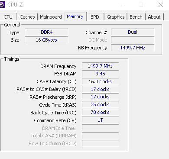The width and height of the screenshot is (169, 159).
Task: Click the Command Rate 1T field
Action: coord(100,120)
